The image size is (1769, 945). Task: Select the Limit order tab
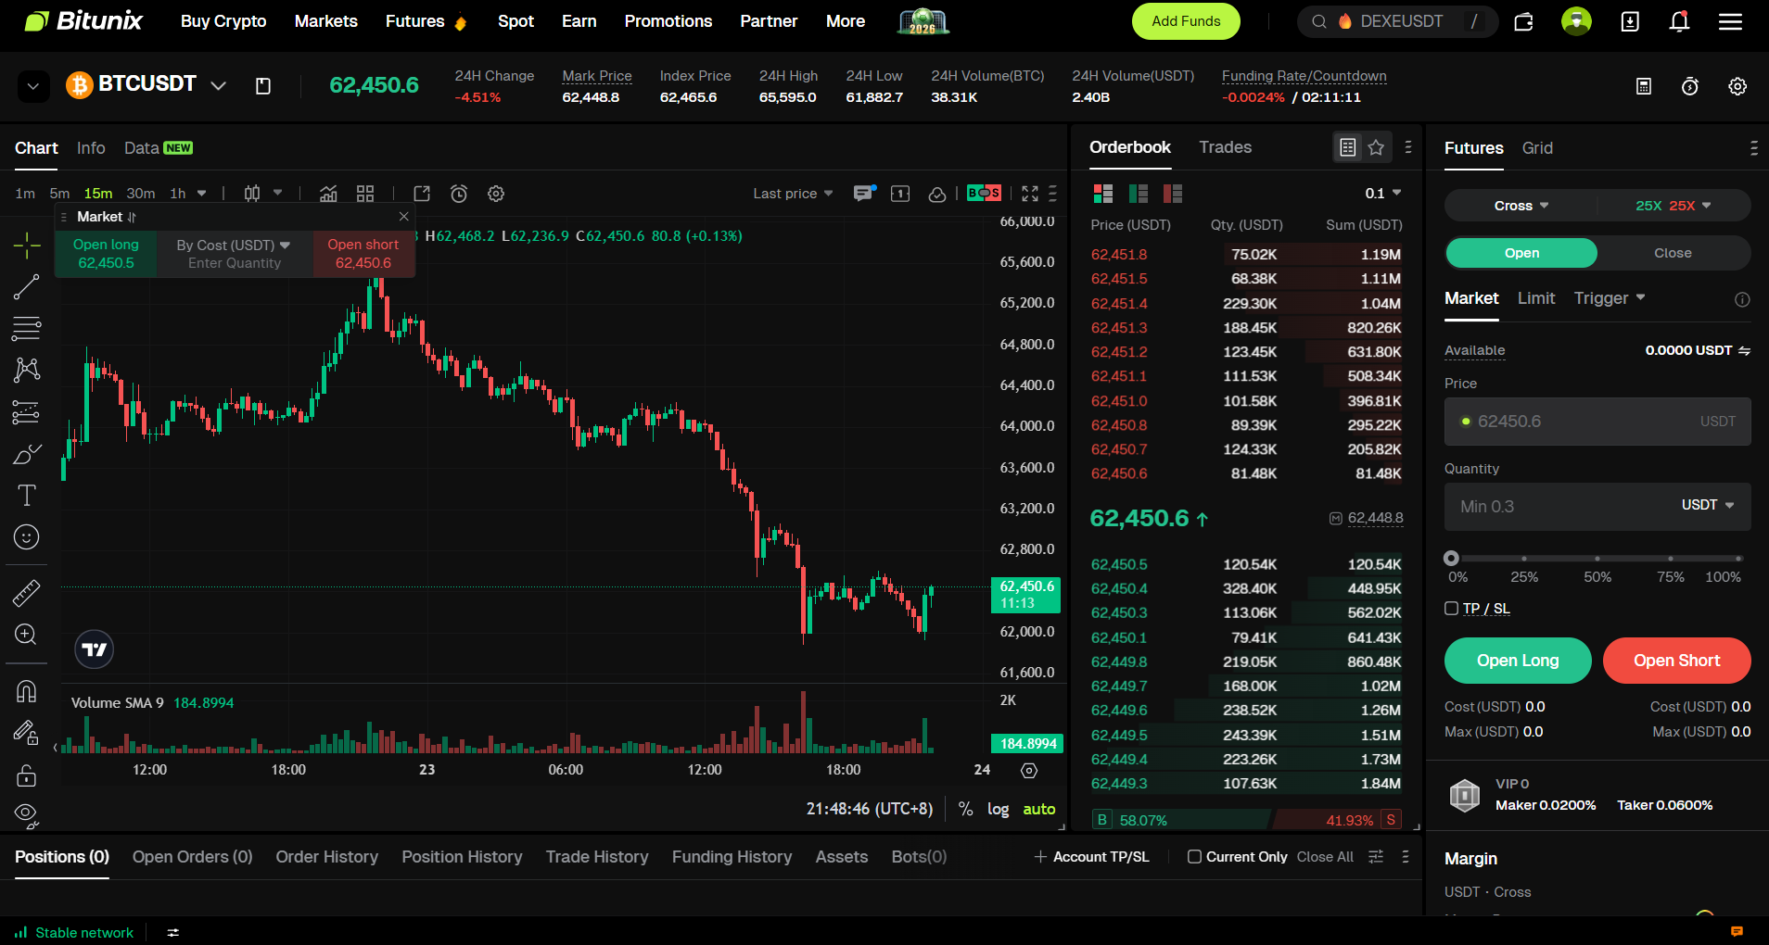1536,298
